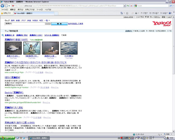Open the Print options dropdown arrow
This screenshot has width=175, height=140.
138,13
